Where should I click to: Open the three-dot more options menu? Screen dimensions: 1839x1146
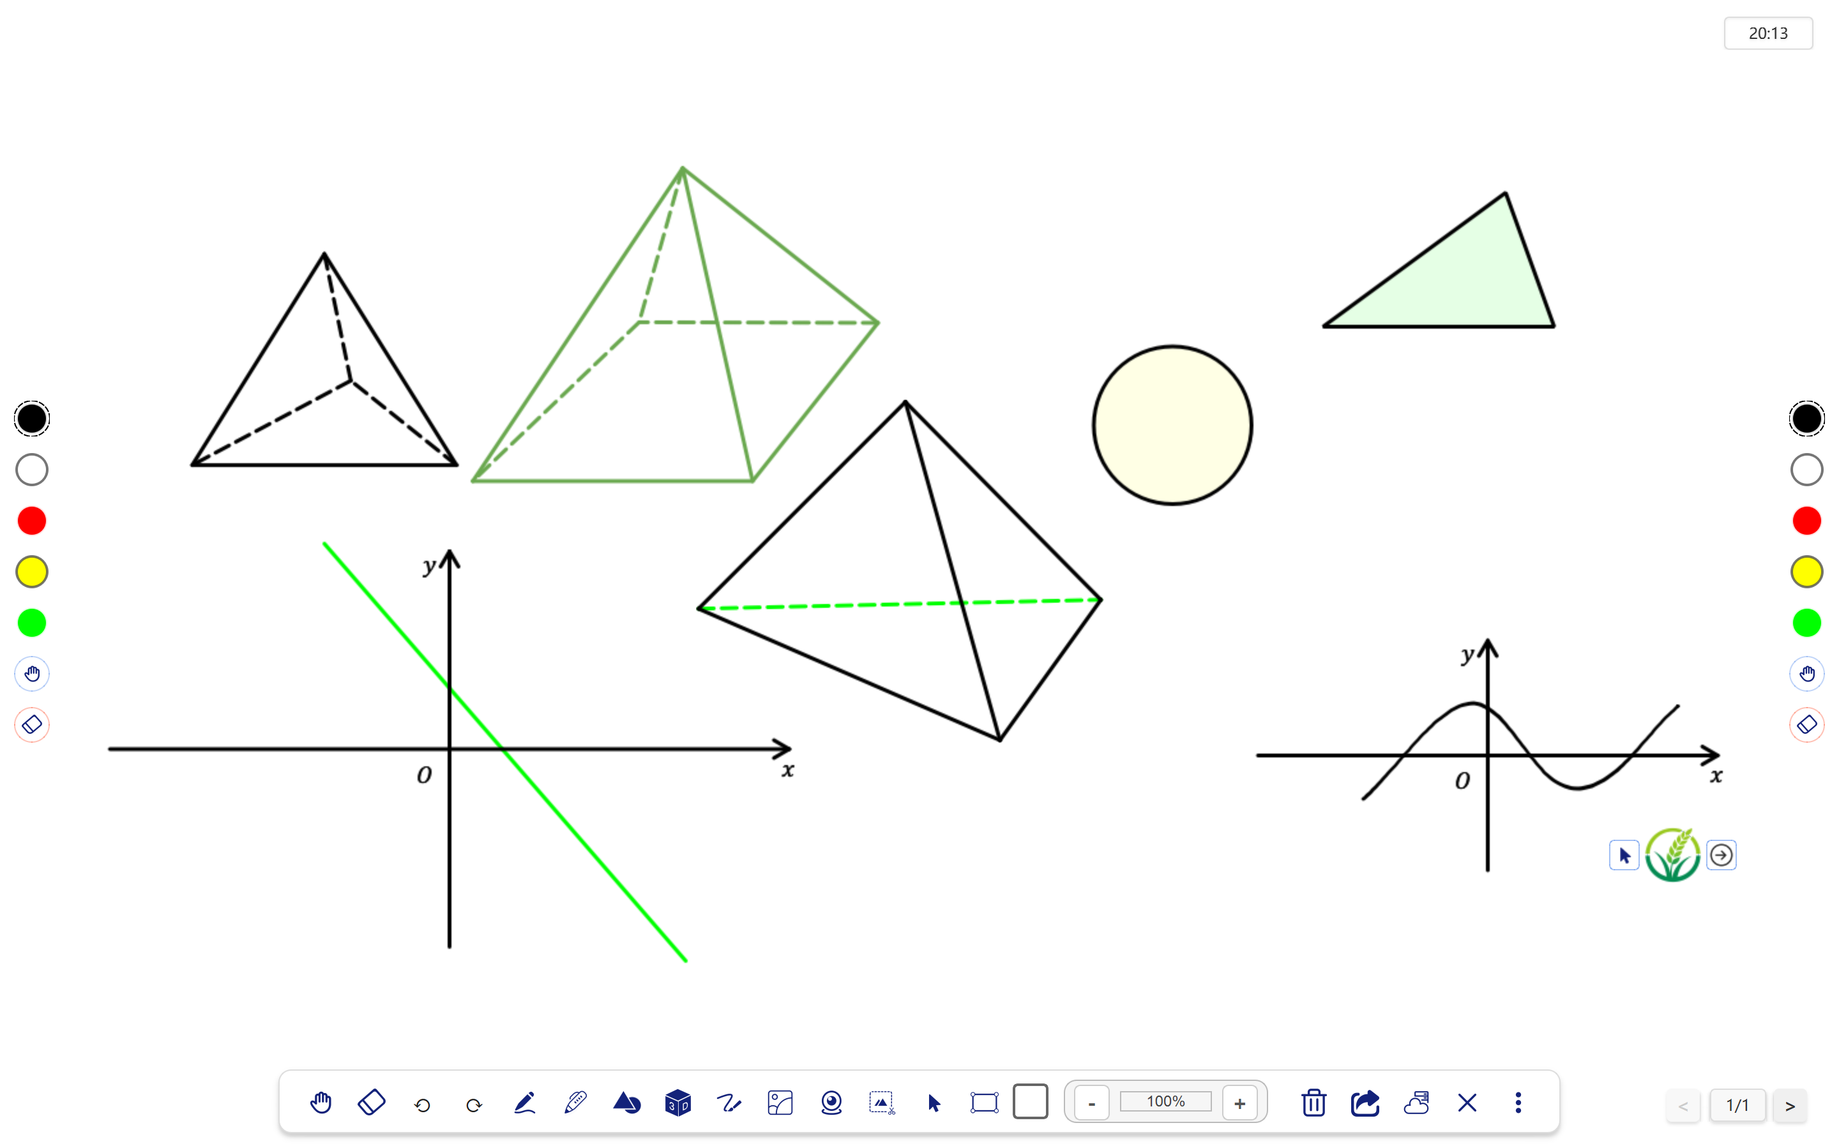1518,1103
